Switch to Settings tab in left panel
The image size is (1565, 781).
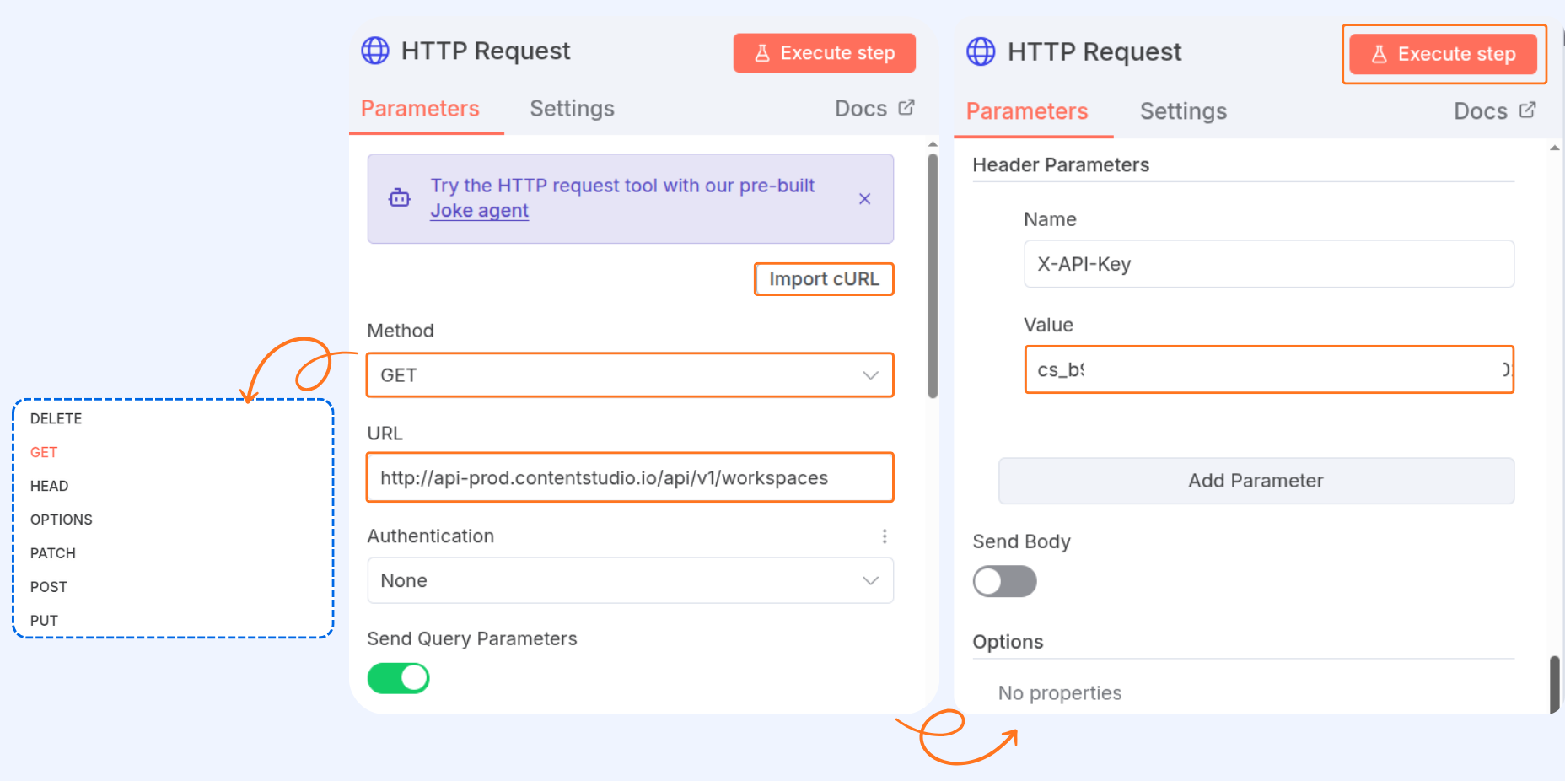[572, 109]
